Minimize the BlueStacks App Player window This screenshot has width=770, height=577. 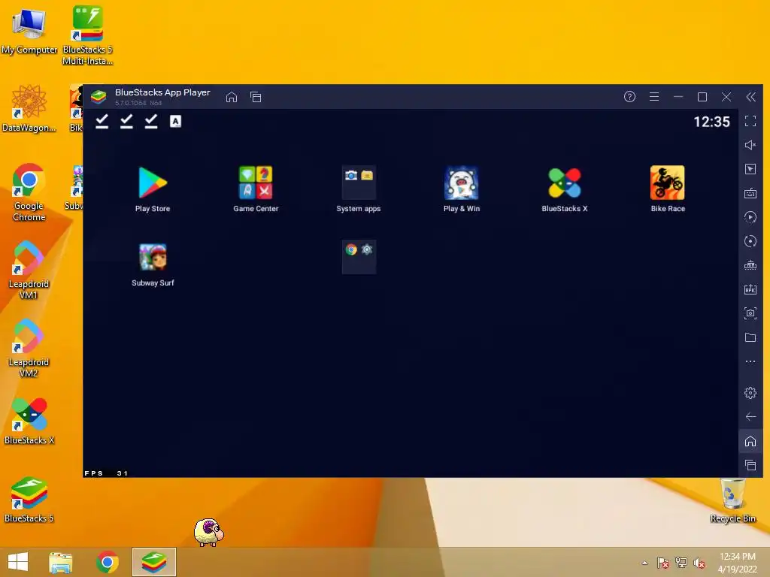pyautogui.click(x=678, y=97)
